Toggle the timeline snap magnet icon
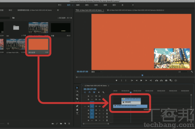The height and width of the screenshot is (129, 195). click(89, 93)
